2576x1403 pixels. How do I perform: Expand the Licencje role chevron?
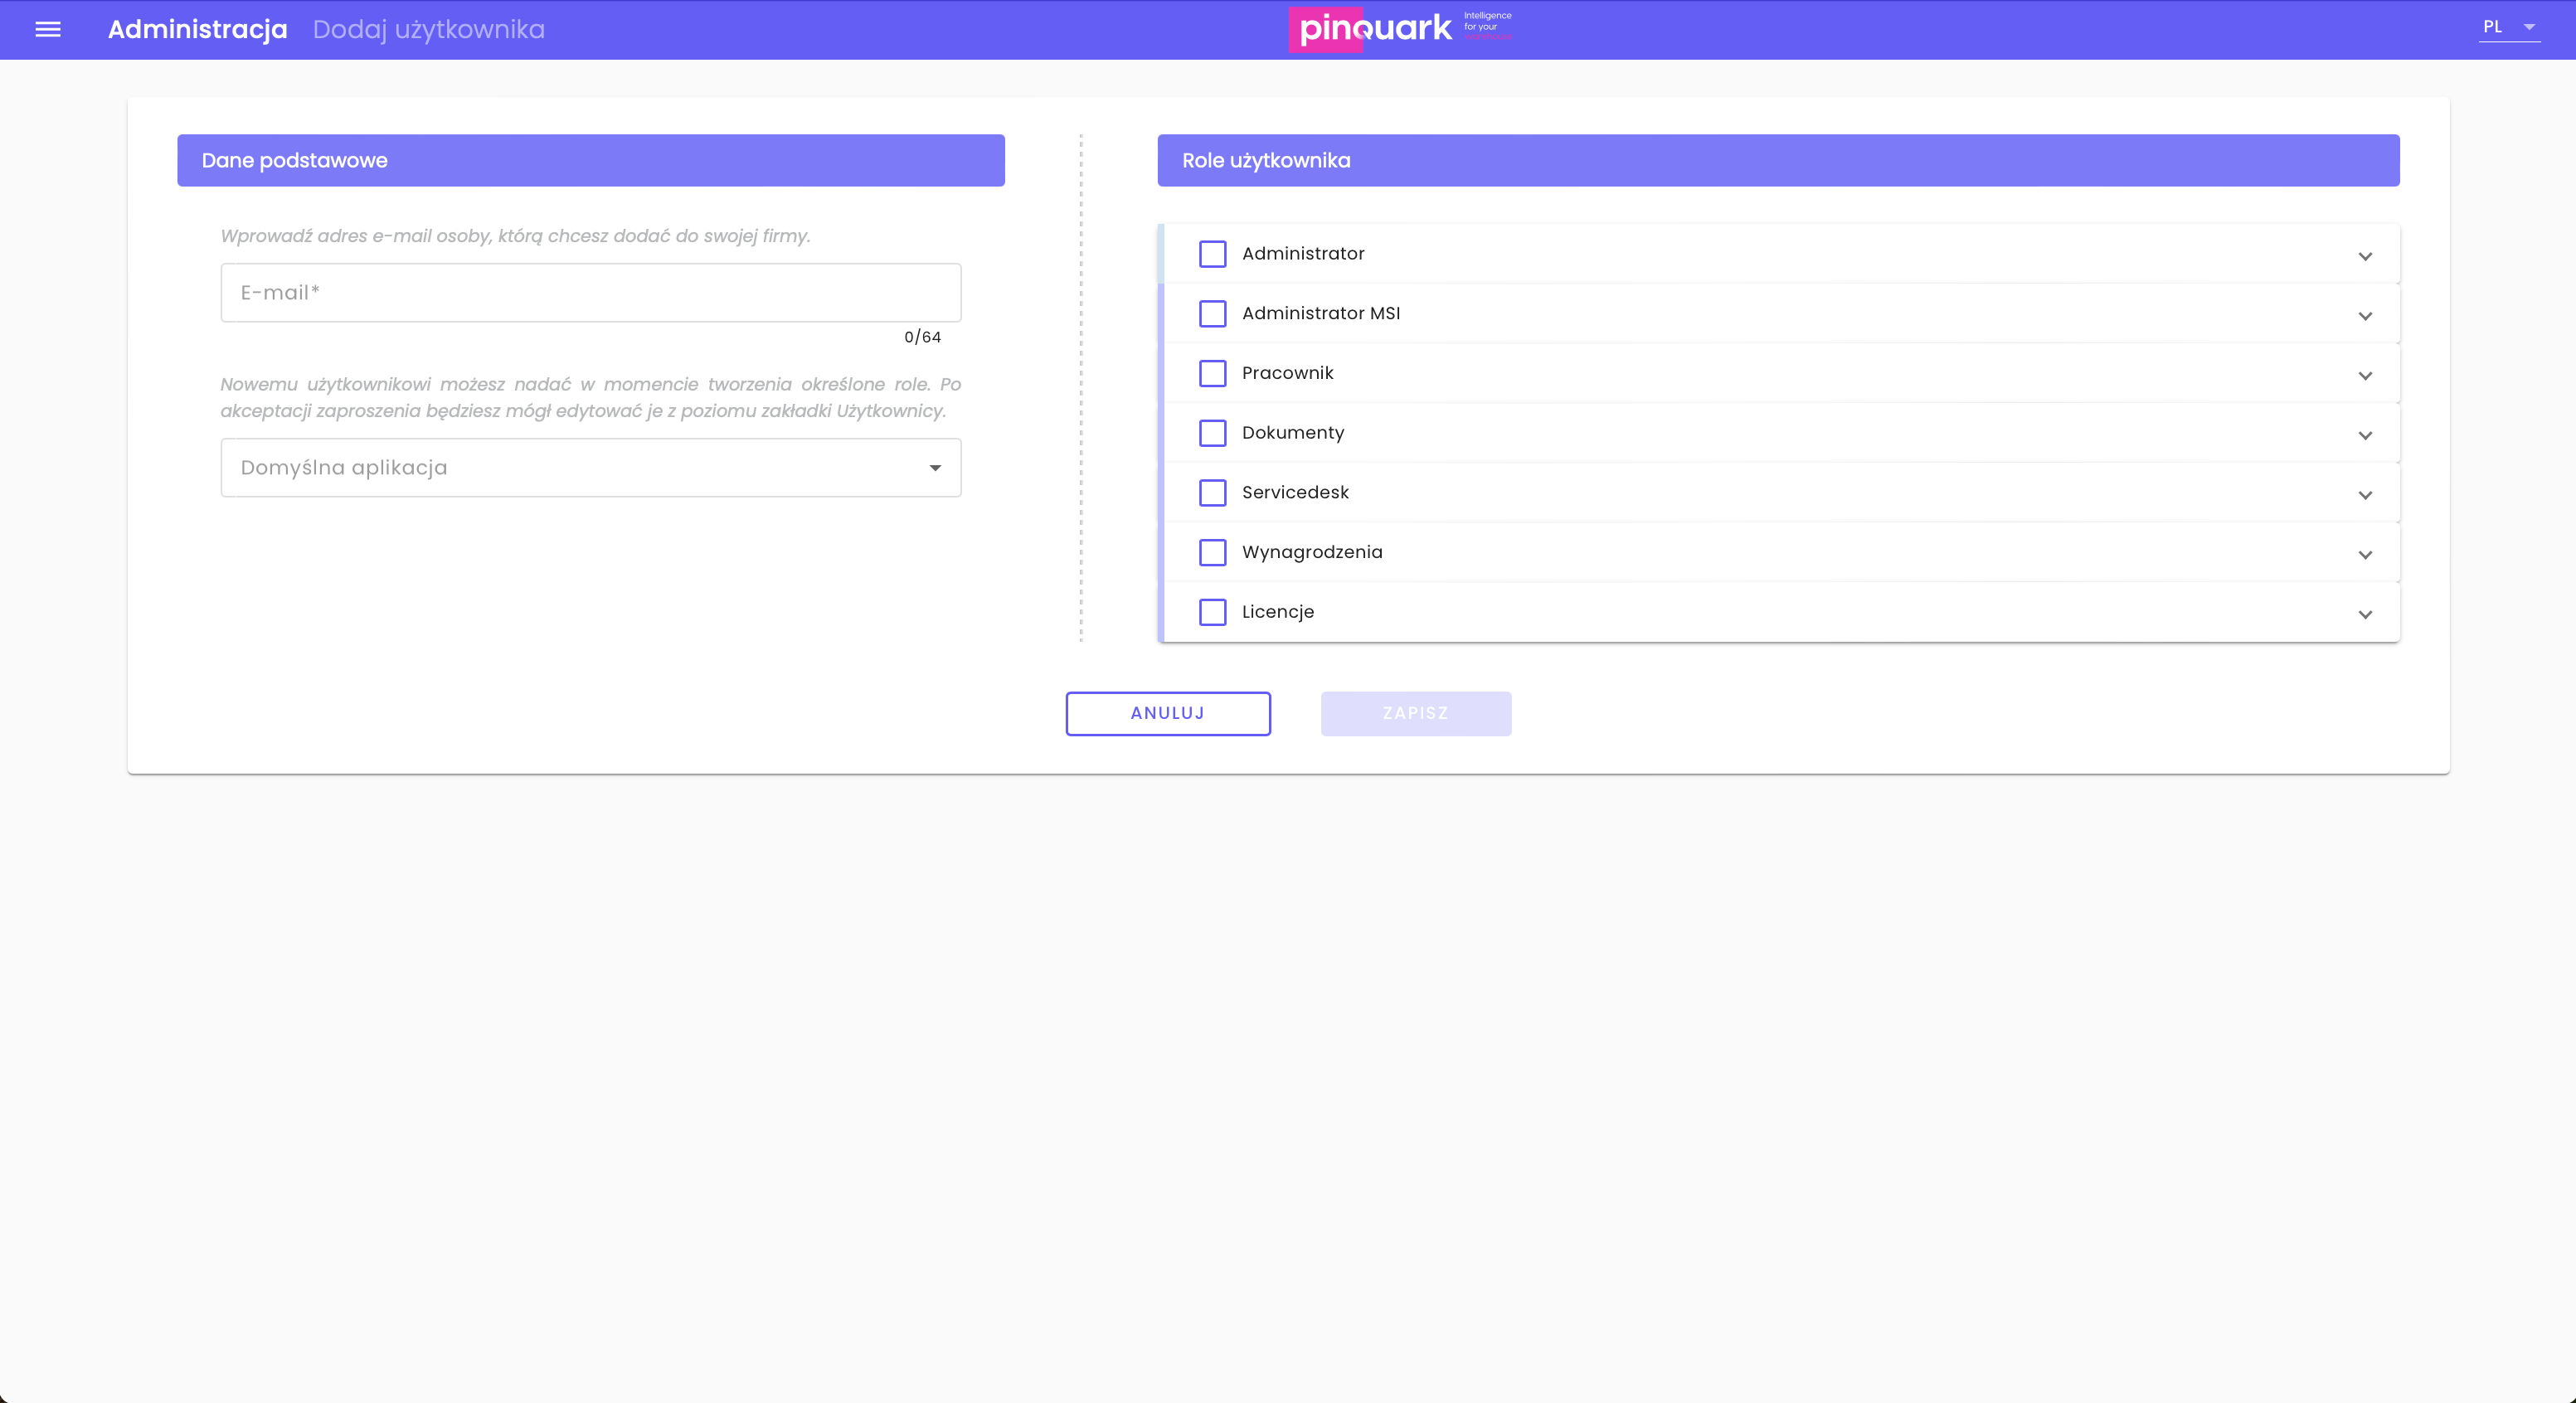pyautogui.click(x=2365, y=614)
